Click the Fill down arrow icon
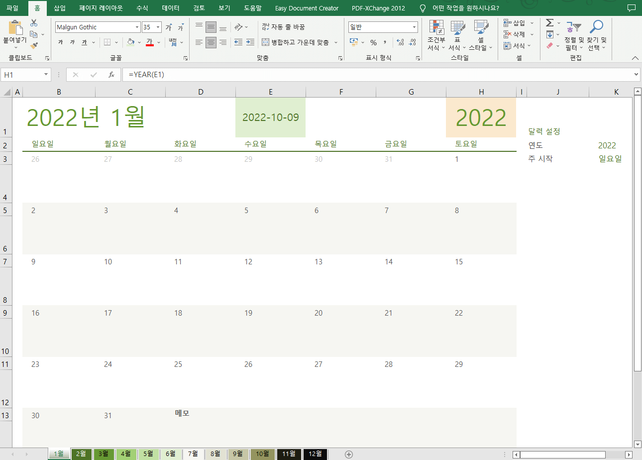The image size is (642, 460). tap(549, 34)
